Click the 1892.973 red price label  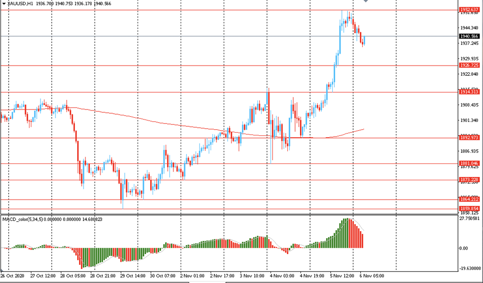[469, 138]
